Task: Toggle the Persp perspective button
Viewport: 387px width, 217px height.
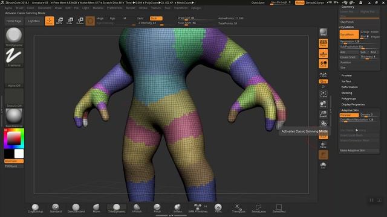Action: [324, 43]
